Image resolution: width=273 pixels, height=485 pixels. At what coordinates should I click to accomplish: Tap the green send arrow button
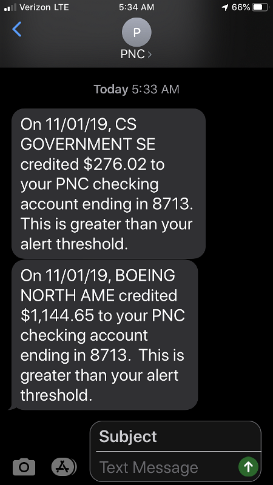[248, 466]
